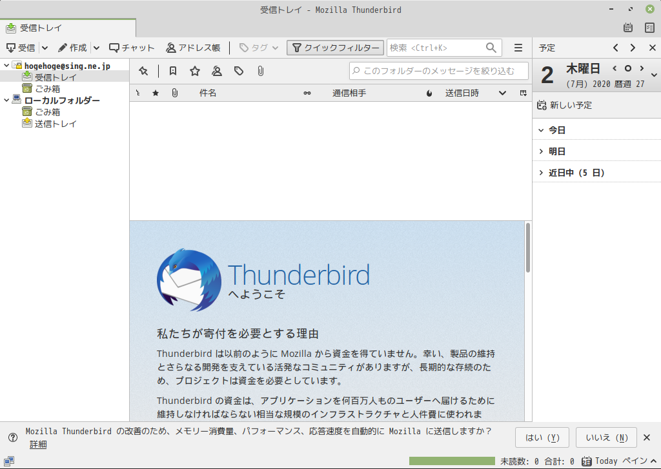Go to previous day in 予定 pane
Viewport: 661px width, 469px height.
615,48
